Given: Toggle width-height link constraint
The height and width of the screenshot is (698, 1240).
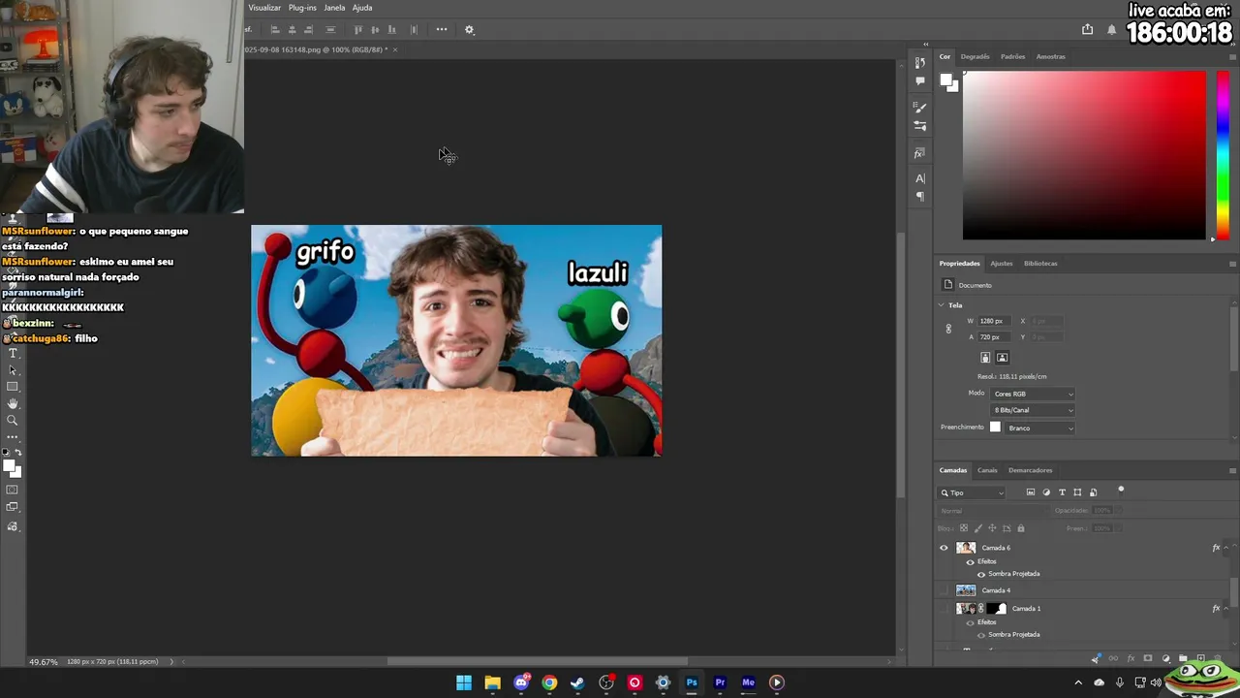Looking at the screenshot, I should tap(948, 329).
